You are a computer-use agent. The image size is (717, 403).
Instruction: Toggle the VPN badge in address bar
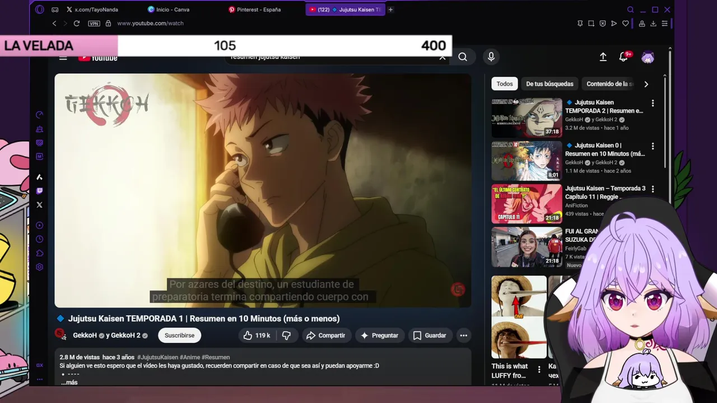[x=94, y=24]
